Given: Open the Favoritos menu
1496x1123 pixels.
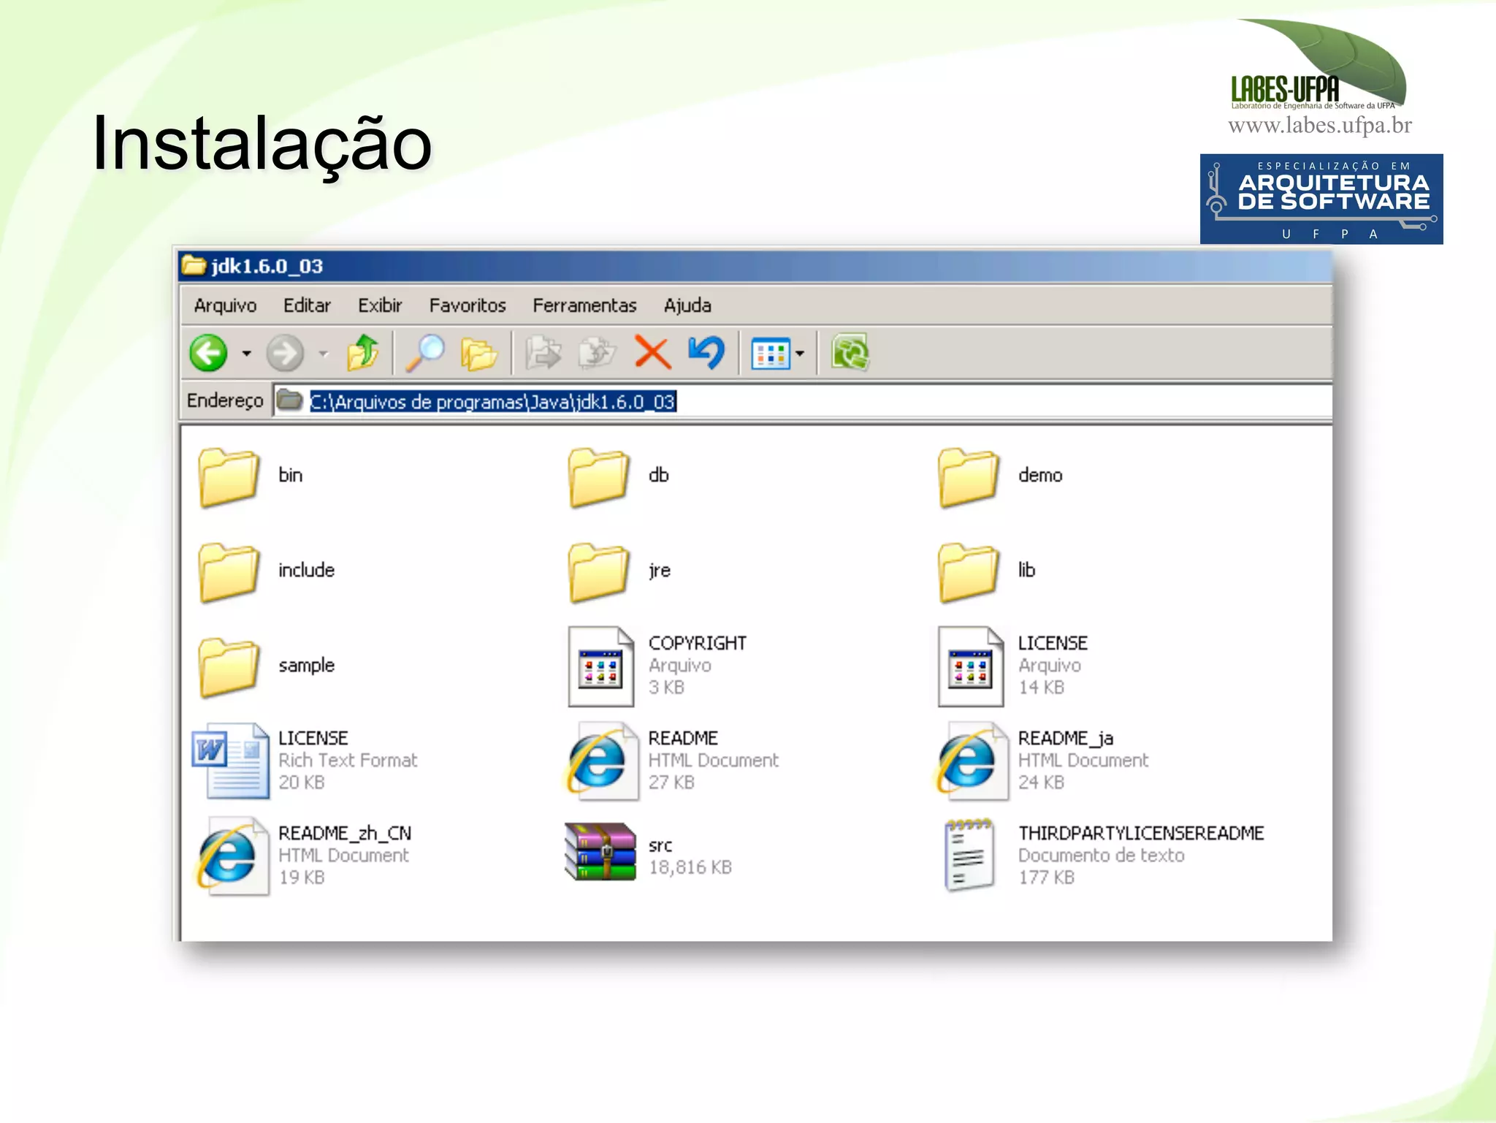Looking at the screenshot, I should [x=467, y=305].
